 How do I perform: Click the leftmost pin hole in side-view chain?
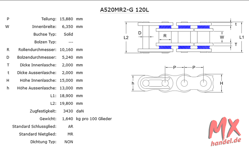point(146,83)
